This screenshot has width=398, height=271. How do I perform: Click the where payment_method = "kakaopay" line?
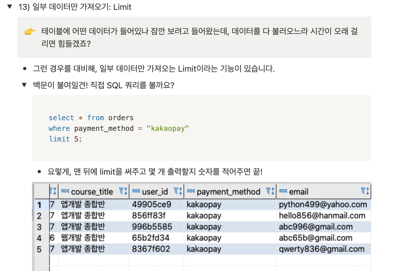pyautogui.click(x=119, y=128)
